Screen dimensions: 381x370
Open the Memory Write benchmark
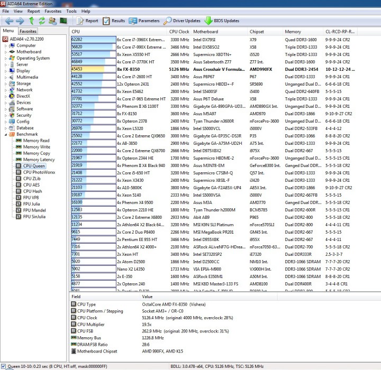pyautogui.click(x=33, y=147)
